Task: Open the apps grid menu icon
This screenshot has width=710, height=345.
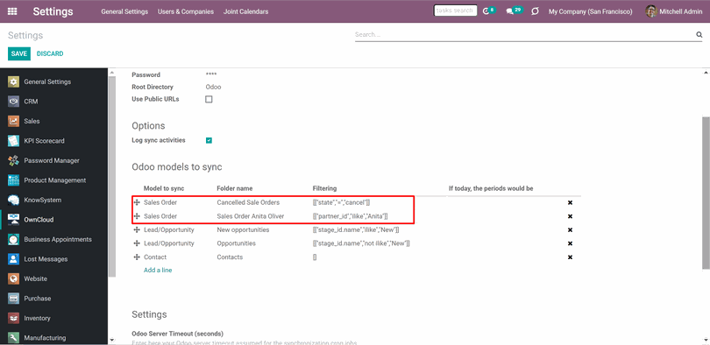Action: point(12,11)
